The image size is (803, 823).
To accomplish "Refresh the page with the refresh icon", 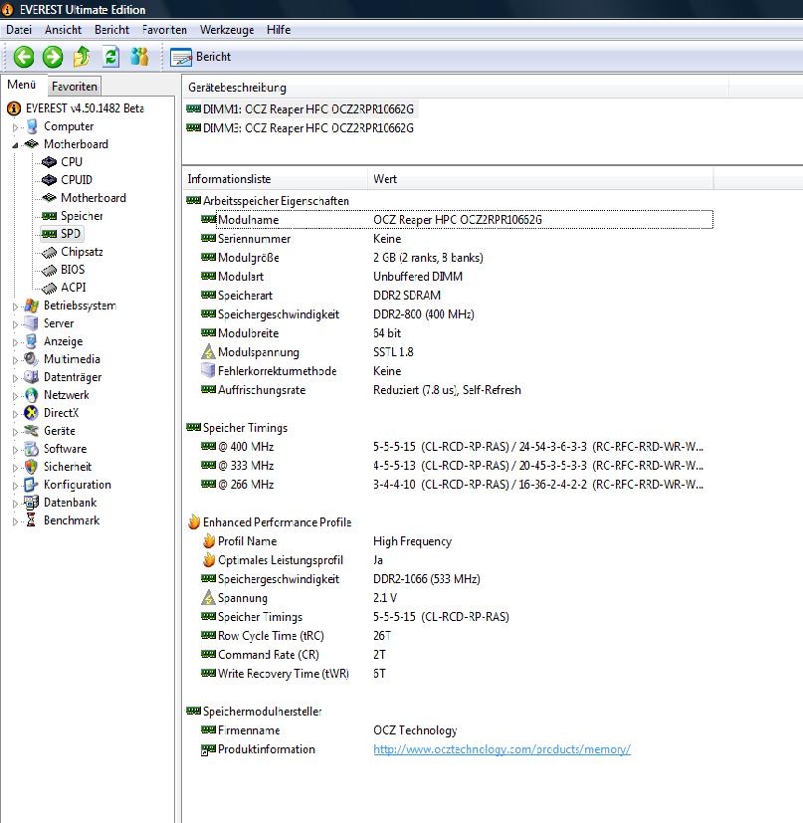I will click(110, 56).
